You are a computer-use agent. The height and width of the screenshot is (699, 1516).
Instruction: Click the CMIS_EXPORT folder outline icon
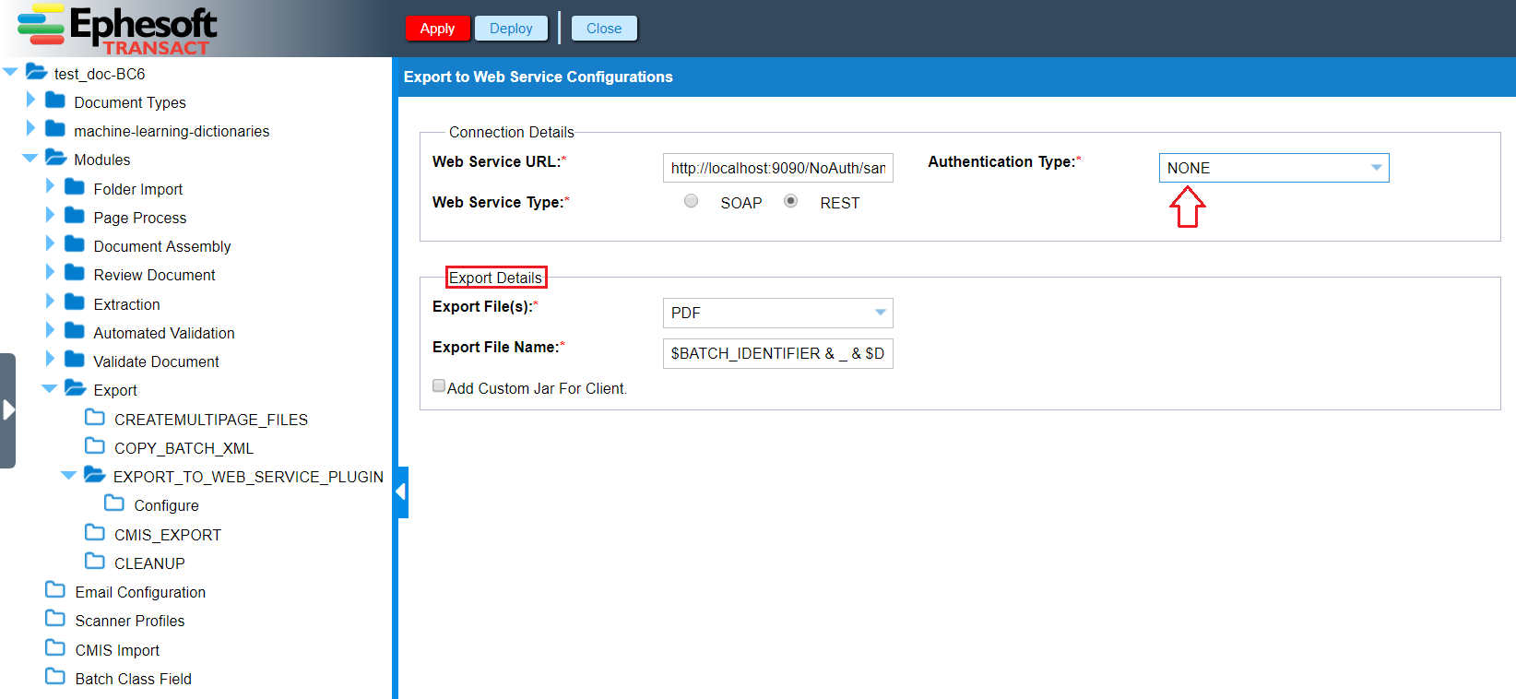95,533
